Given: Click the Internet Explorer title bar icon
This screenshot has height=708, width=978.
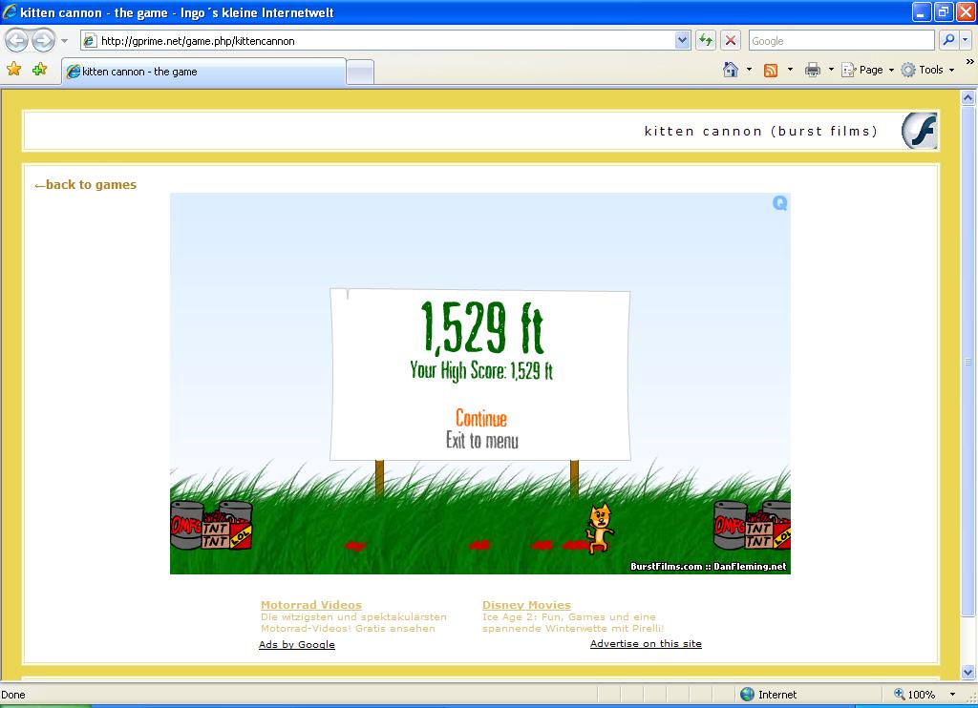Looking at the screenshot, I should (10, 11).
